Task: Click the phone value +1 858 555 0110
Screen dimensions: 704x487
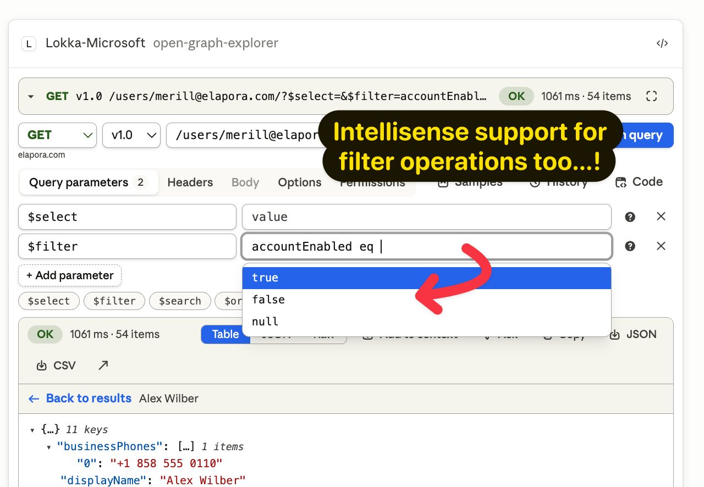Action: click(x=166, y=463)
